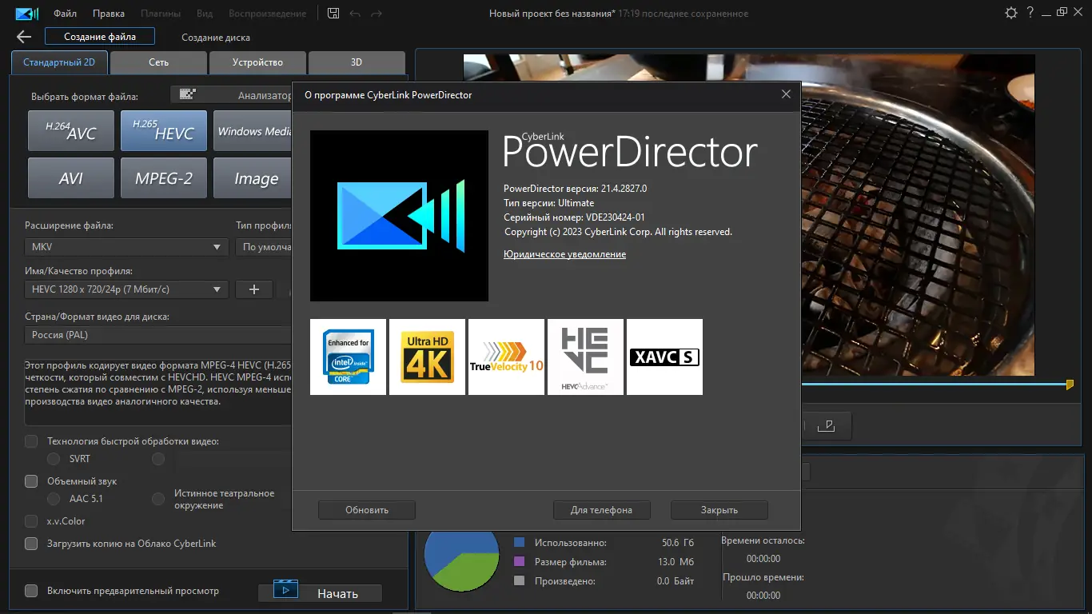Select the SVRT radio button
This screenshot has width=1092, height=614.
tap(53, 459)
